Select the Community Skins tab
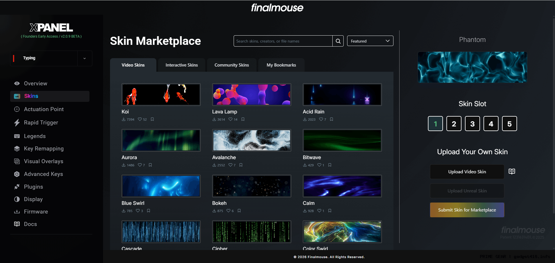555x263 pixels. point(232,65)
